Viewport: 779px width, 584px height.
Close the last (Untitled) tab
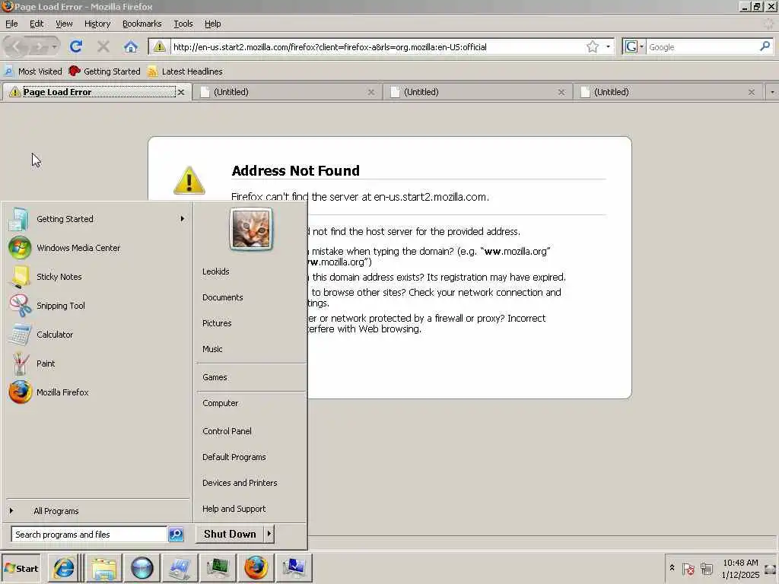(x=751, y=92)
